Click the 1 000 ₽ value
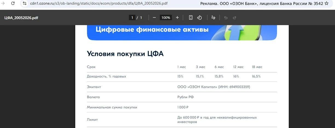 pos(183,108)
